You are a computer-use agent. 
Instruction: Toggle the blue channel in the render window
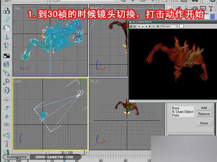tap(146, 26)
